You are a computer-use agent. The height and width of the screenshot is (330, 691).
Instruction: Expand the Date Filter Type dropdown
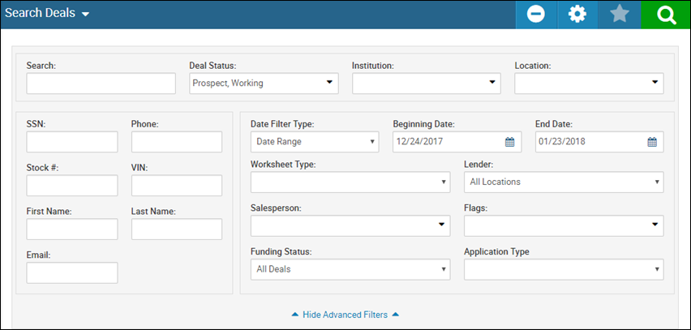click(315, 142)
